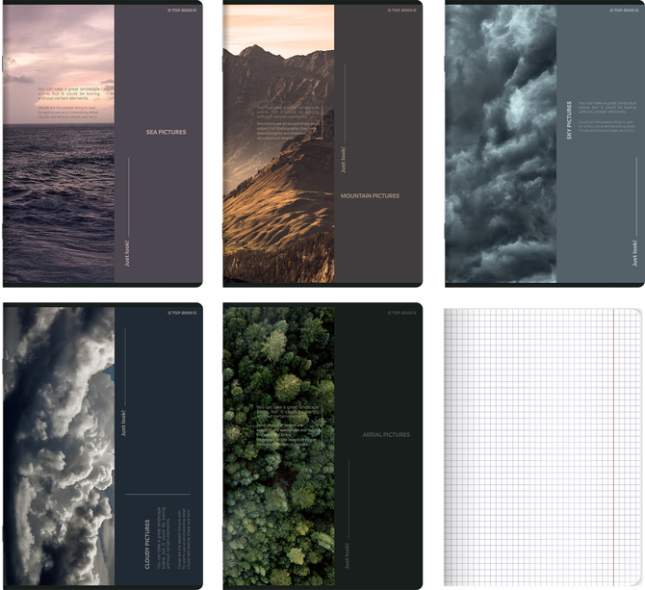
Task: Click the TOP 2000 label on sea cover
Action: click(183, 11)
